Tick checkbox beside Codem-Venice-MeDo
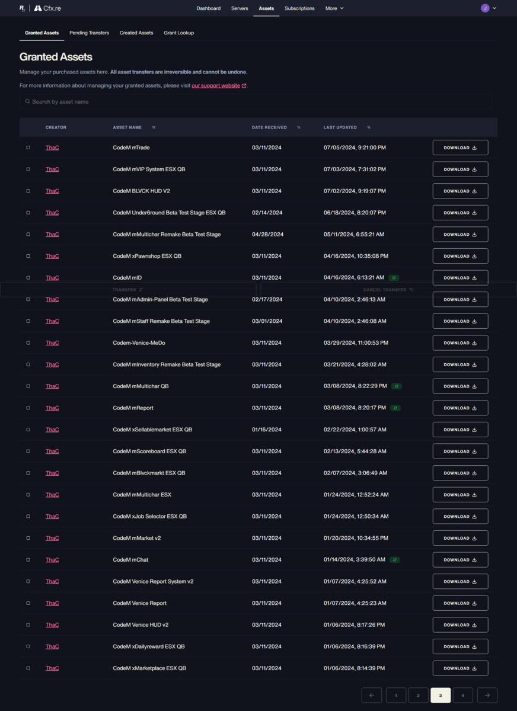This screenshot has width=517, height=711. [x=28, y=343]
